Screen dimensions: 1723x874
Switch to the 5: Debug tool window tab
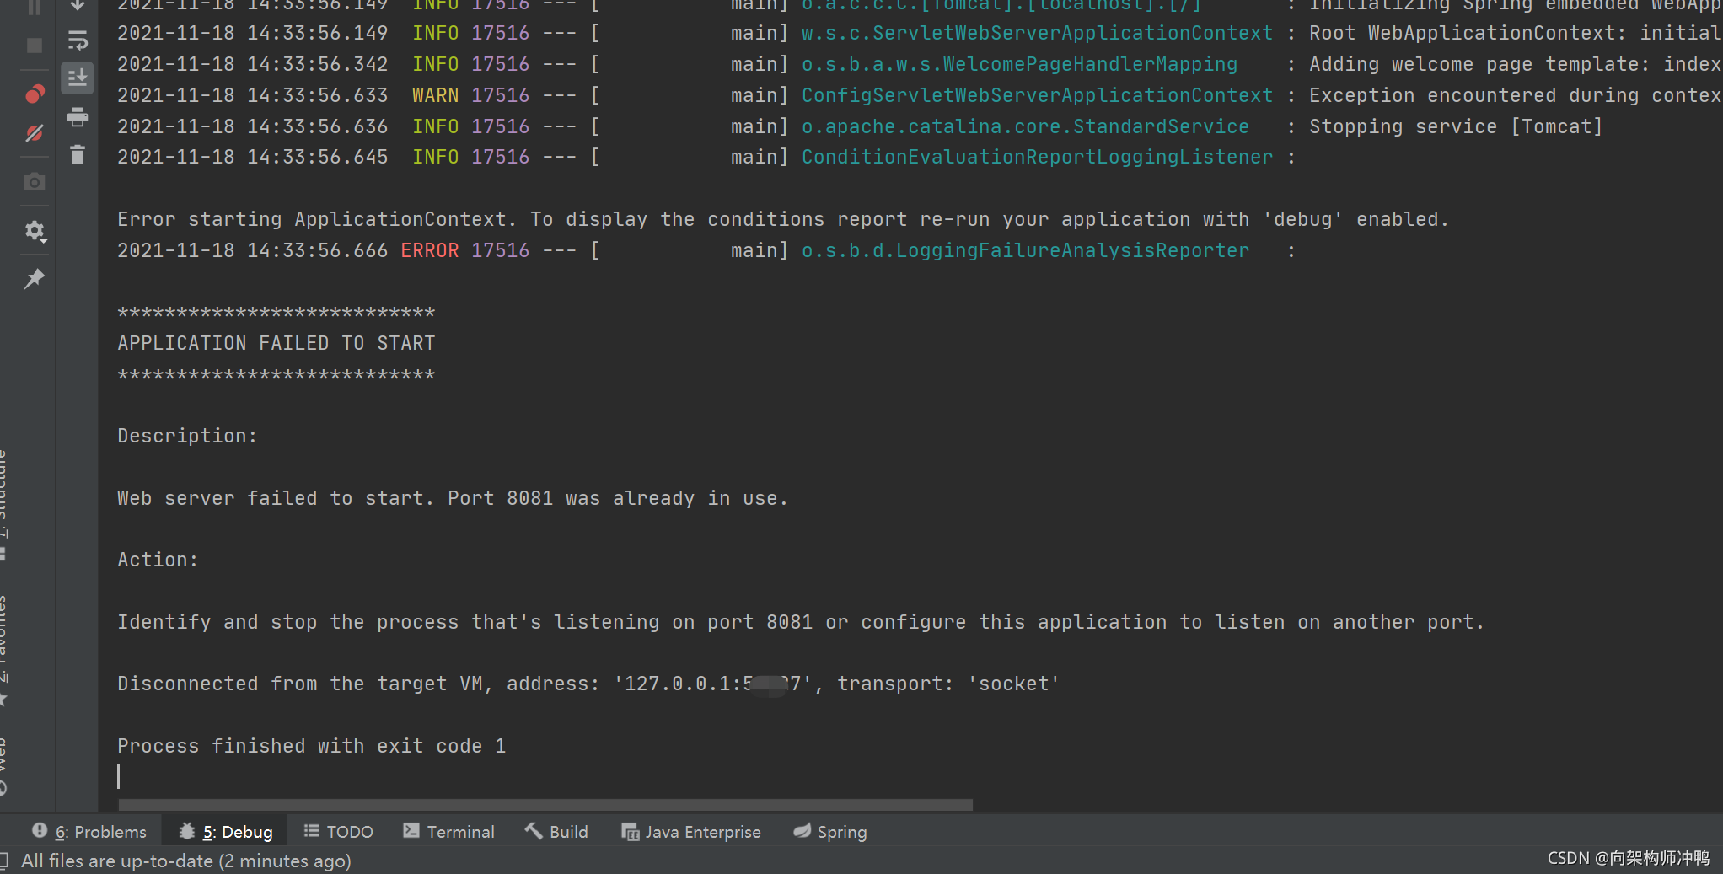[226, 832]
